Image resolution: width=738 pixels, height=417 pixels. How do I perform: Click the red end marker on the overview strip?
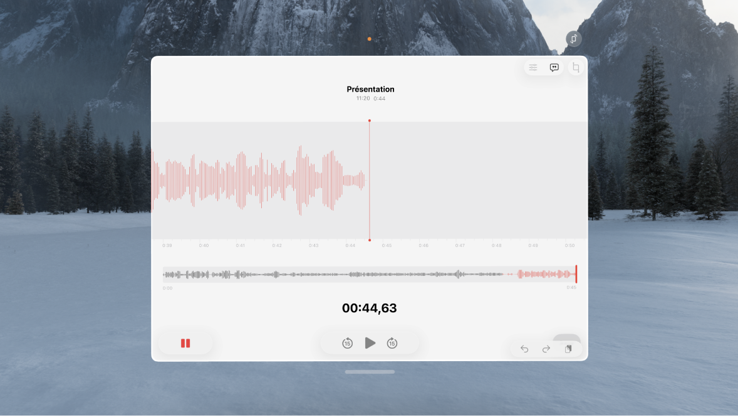pos(575,273)
